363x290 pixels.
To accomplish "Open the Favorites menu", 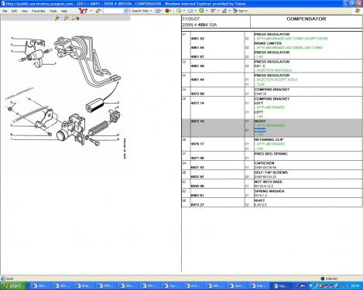I will point(38,11).
